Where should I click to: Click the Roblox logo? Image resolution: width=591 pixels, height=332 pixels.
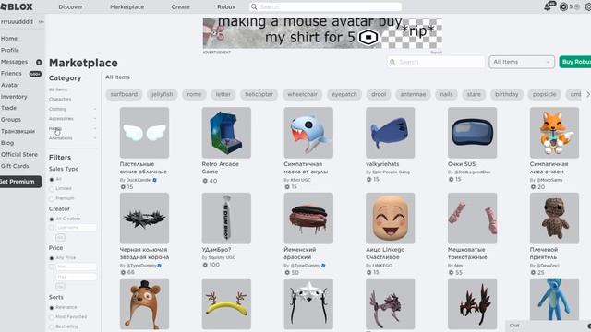[17, 6]
